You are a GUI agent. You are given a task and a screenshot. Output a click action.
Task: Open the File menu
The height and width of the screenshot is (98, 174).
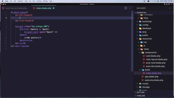click(11, 1)
